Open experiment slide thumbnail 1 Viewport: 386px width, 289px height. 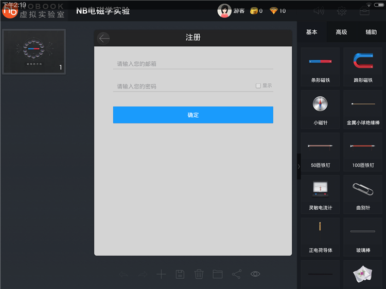pos(34,51)
